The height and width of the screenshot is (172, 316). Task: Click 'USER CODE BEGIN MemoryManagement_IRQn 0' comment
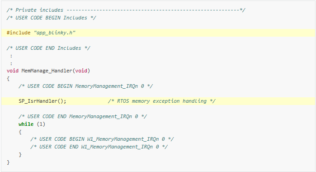tap(85, 86)
